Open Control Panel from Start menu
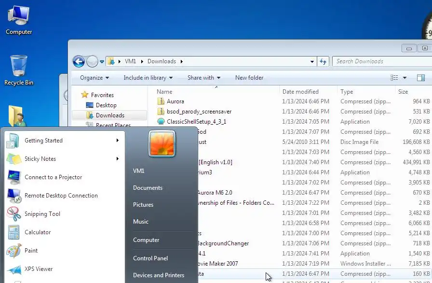432x283 pixels. click(x=150, y=258)
